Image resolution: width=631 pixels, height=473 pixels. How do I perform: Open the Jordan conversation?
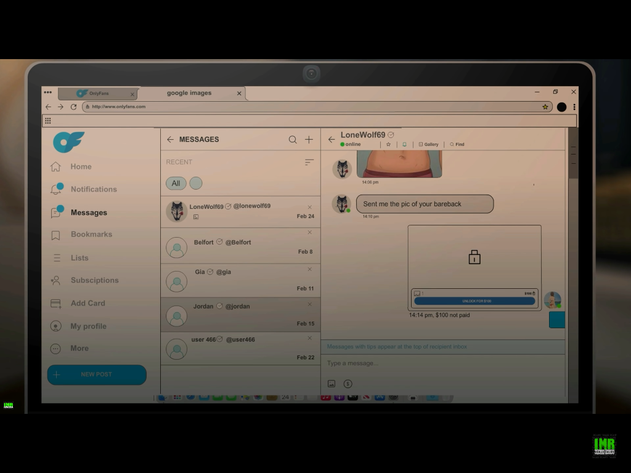[241, 315]
